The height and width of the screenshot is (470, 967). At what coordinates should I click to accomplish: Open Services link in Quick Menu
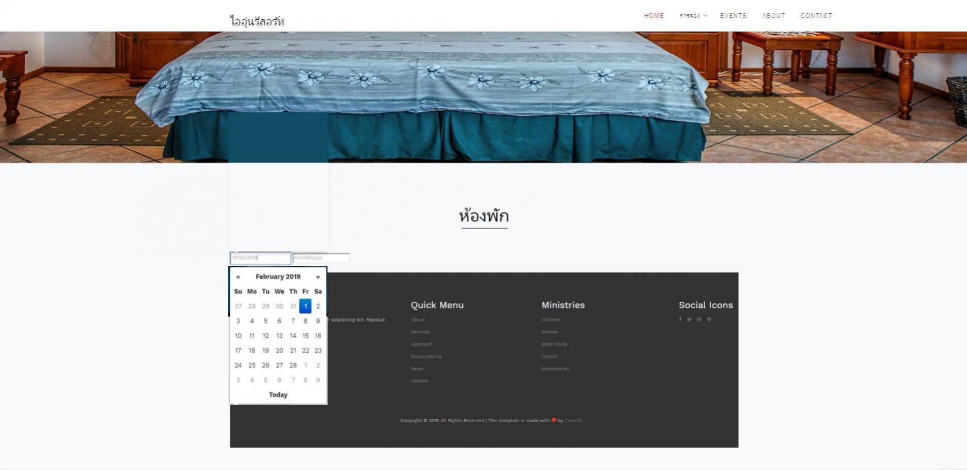tap(420, 332)
